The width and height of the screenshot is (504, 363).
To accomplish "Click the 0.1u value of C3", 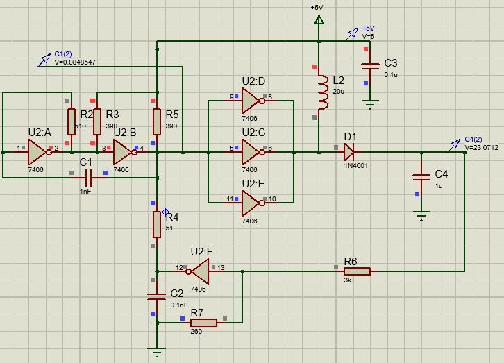I will [391, 75].
